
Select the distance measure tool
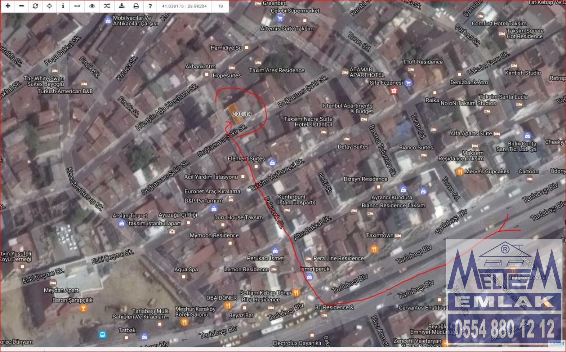(x=77, y=6)
